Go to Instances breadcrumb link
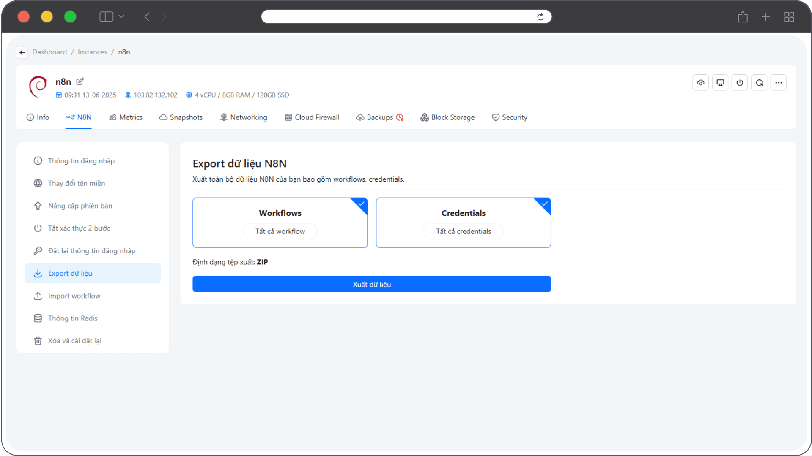This screenshot has height=456, width=812. [x=92, y=52]
